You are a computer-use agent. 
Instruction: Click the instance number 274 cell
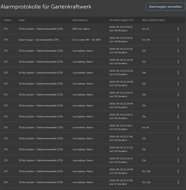coord(6,40)
